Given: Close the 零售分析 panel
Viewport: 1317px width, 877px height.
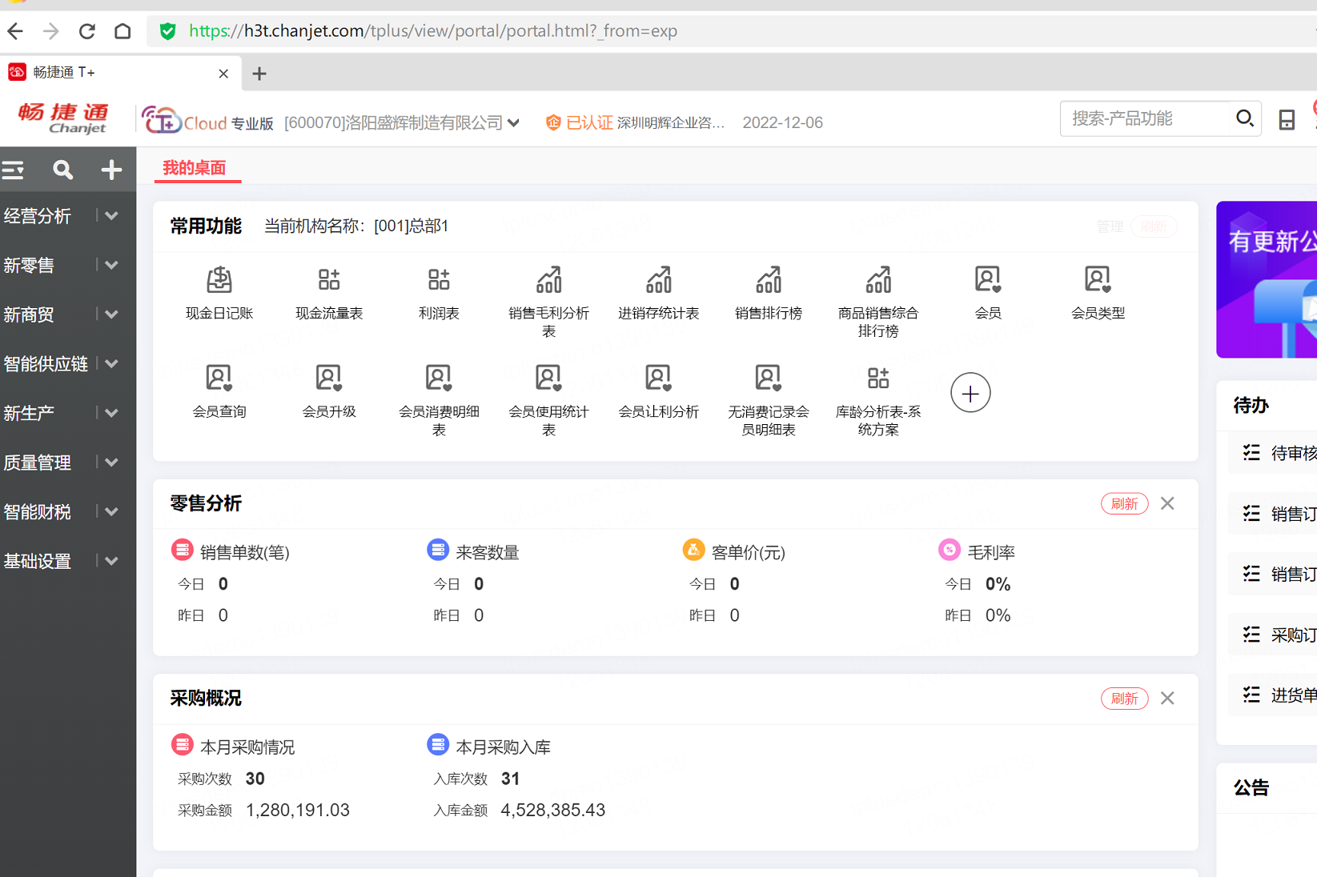Looking at the screenshot, I should tap(1167, 503).
